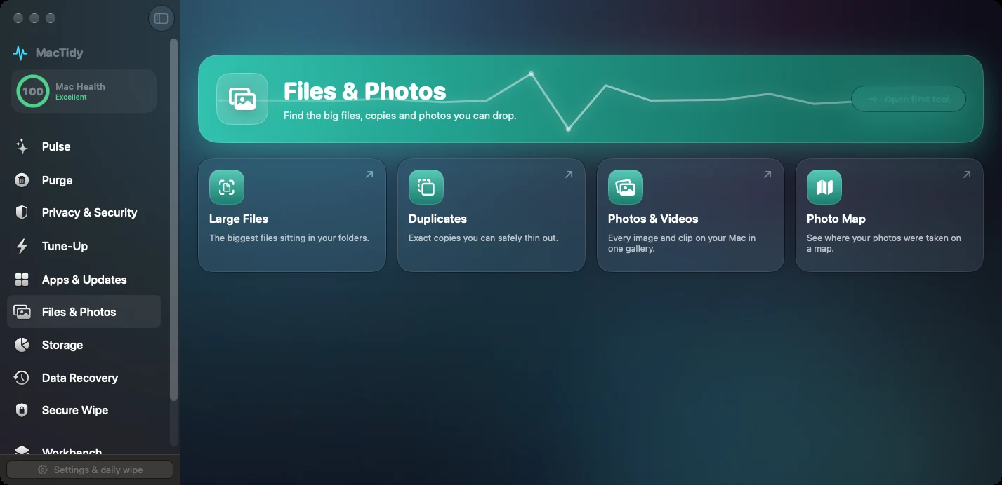The width and height of the screenshot is (1002, 485).
Task: Click the Photo Map folded map icon
Action: coord(824,187)
